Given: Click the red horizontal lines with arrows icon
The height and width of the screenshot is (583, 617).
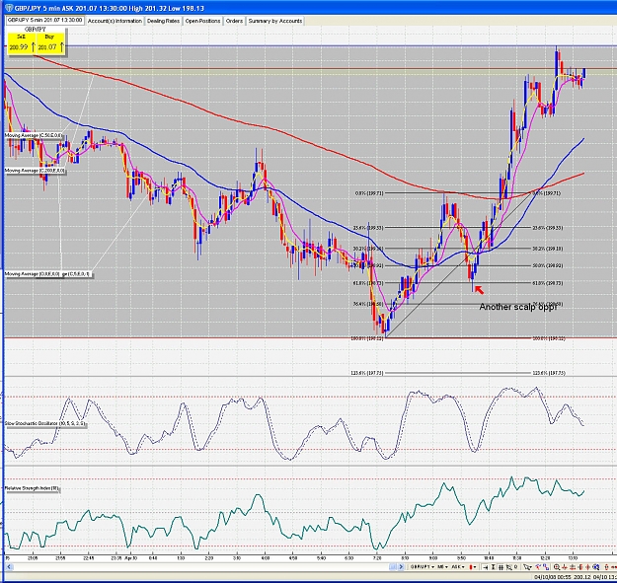Looking at the screenshot, I should [x=573, y=567].
